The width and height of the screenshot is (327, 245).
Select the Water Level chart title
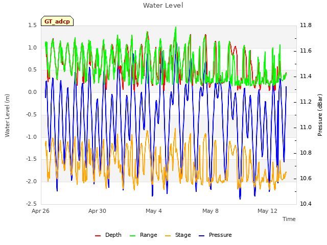tap(163, 5)
